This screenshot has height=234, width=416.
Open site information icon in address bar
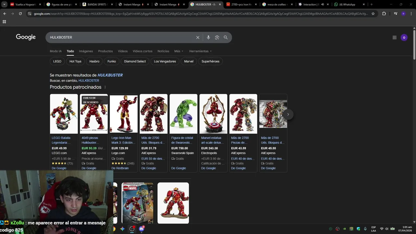[30, 14]
